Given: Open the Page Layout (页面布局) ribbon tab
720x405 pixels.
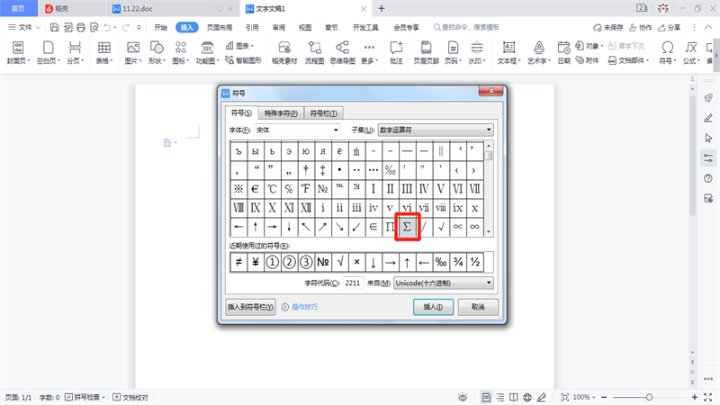Looking at the screenshot, I should pos(219,28).
